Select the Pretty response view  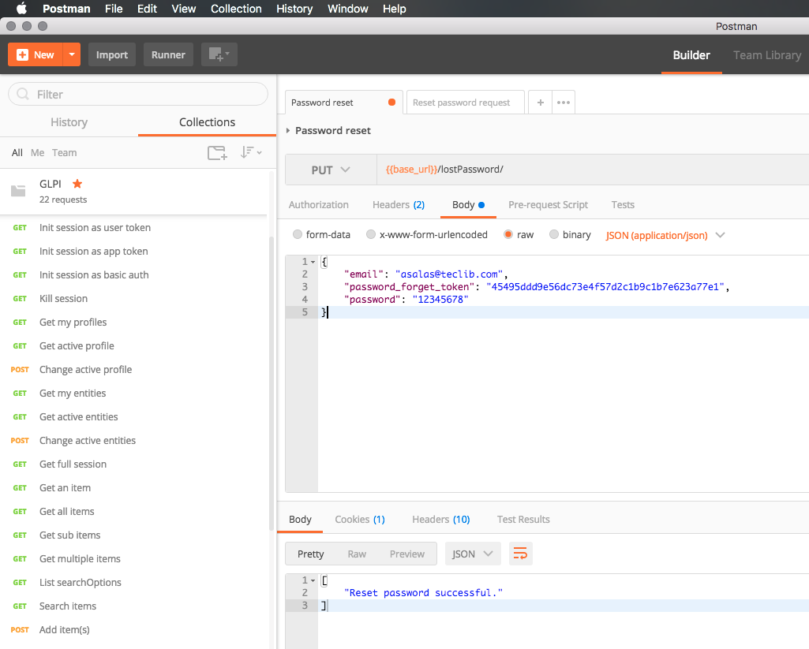311,554
